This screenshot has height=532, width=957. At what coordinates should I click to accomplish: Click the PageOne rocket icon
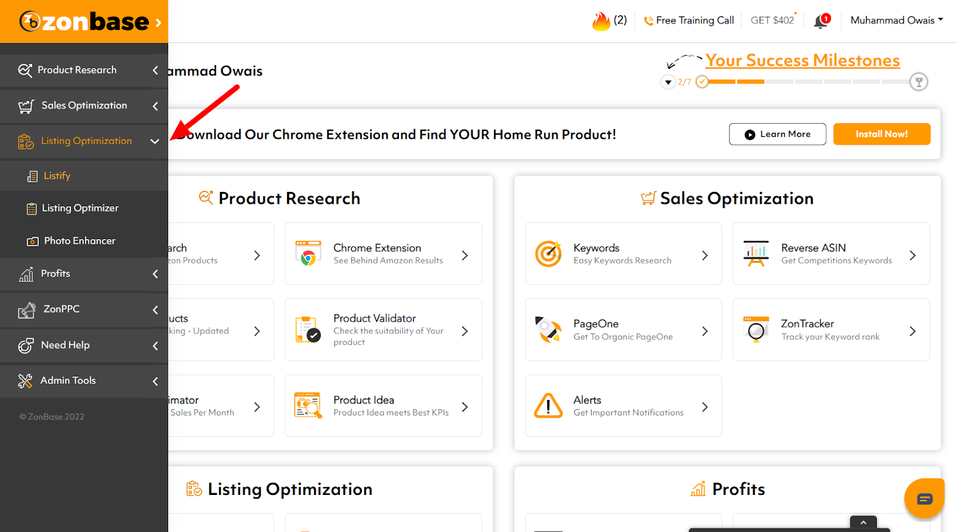click(548, 329)
